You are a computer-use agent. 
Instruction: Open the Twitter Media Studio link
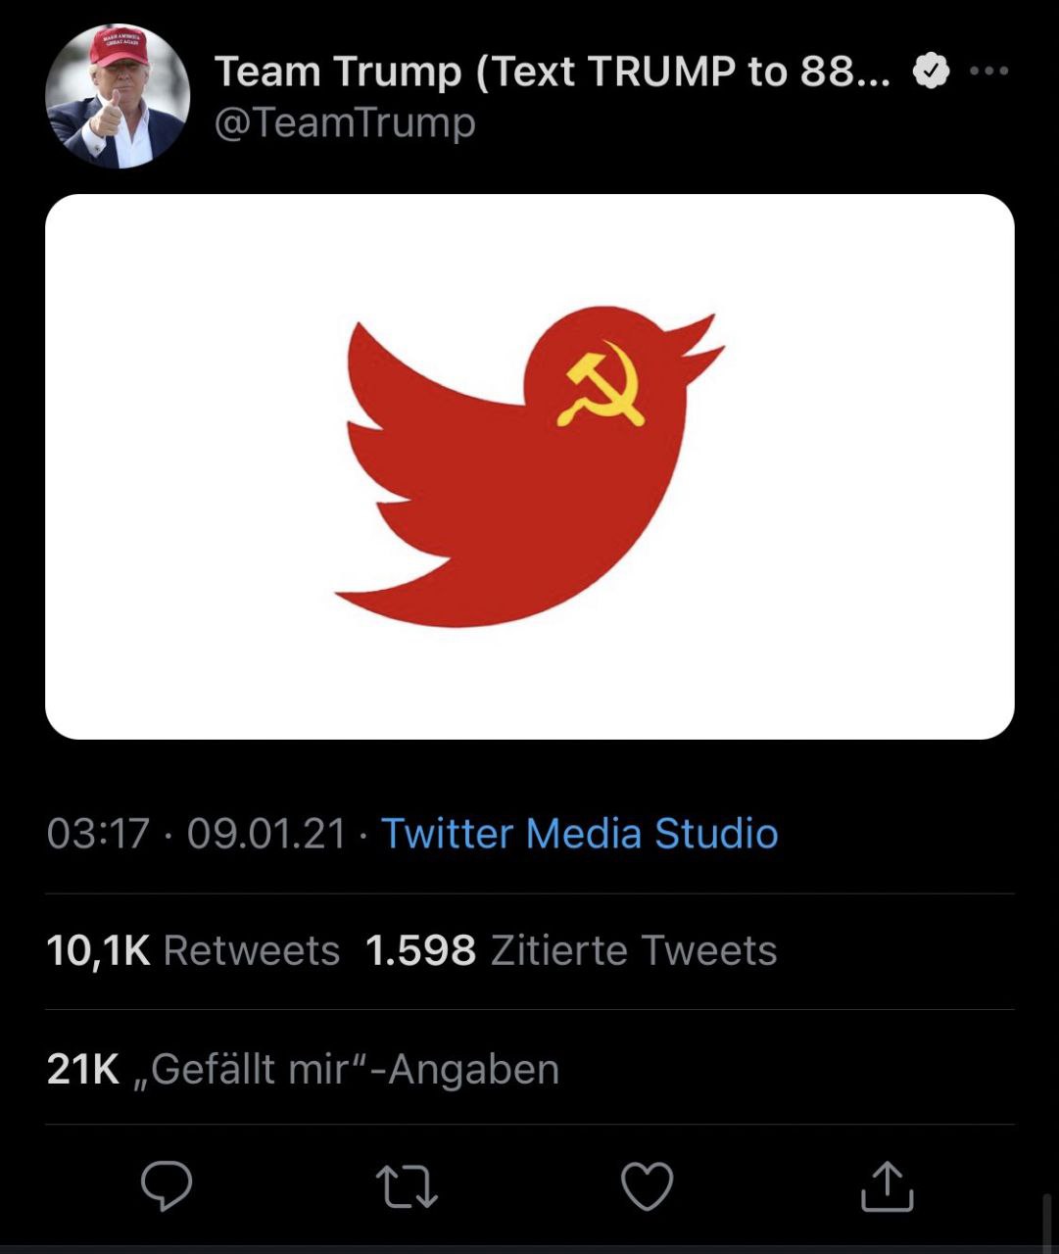tap(579, 834)
